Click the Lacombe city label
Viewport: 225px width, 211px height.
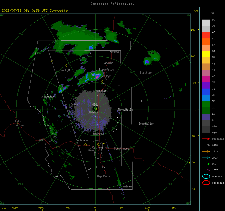point(108,63)
